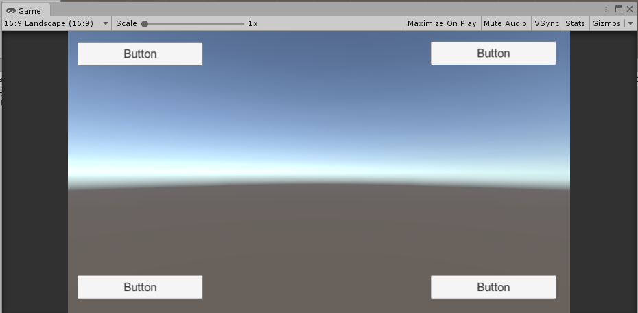Select the Game tab
Viewport: 638px width, 313px height.
25,10
